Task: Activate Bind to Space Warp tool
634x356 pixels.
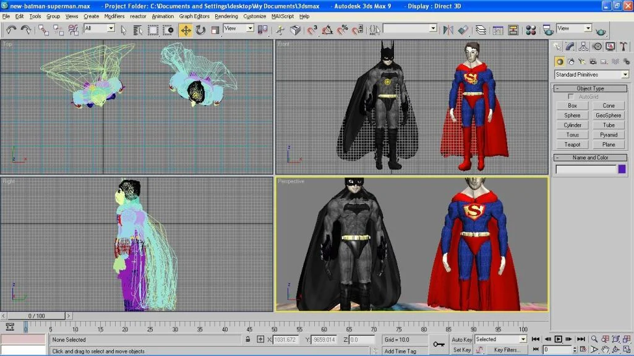Action: (x=73, y=30)
